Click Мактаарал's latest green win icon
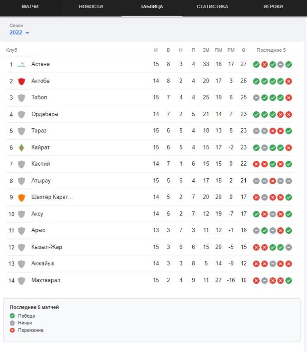 point(289,281)
